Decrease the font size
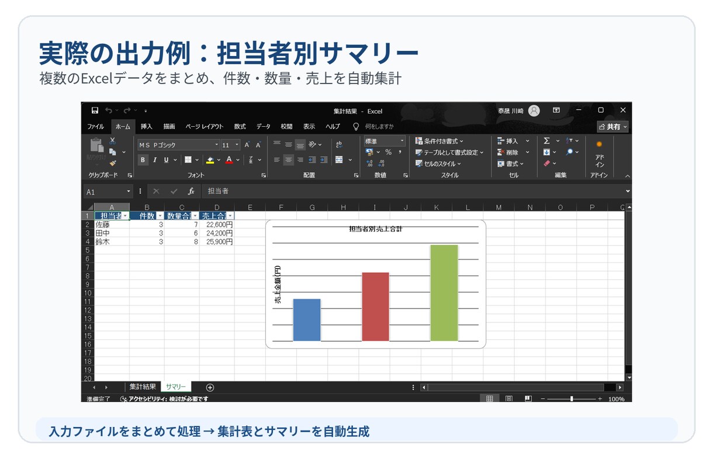This screenshot has width=713, height=458. tap(258, 145)
